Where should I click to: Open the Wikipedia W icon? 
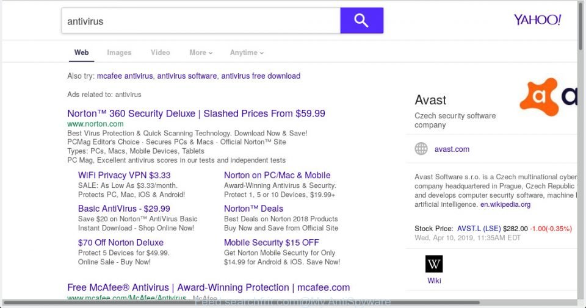tap(434, 264)
